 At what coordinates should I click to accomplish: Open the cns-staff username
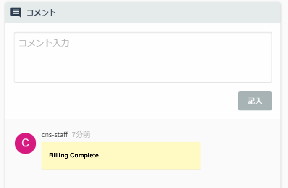[x=55, y=135]
